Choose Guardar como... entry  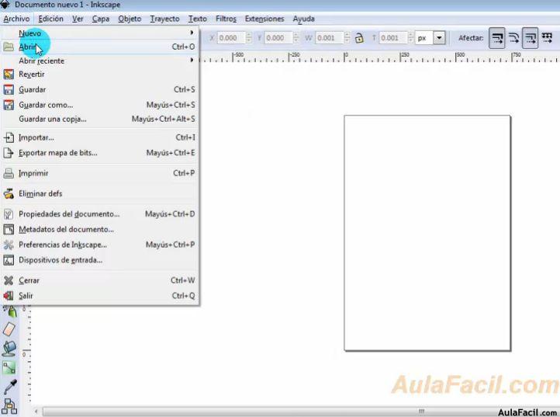(x=99, y=105)
